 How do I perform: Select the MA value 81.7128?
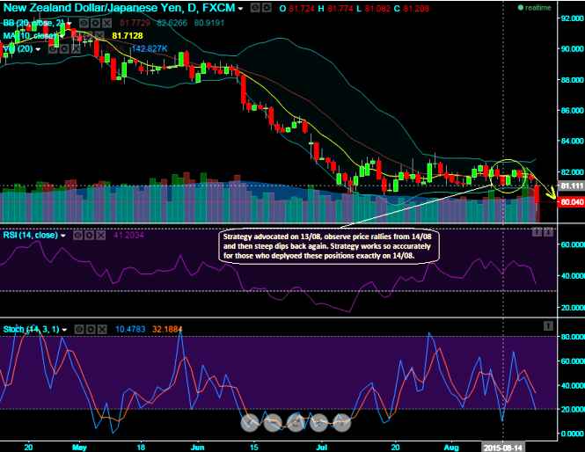click(128, 36)
